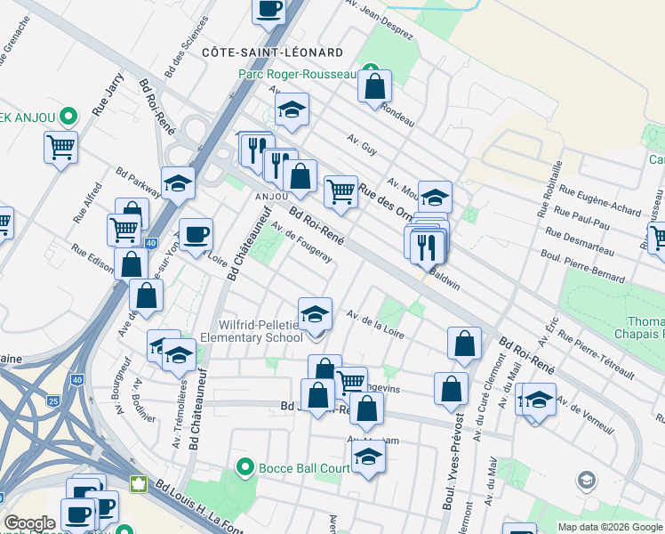Click the Map data ©2026 Google attribution
The image size is (665, 534).
tap(610, 528)
